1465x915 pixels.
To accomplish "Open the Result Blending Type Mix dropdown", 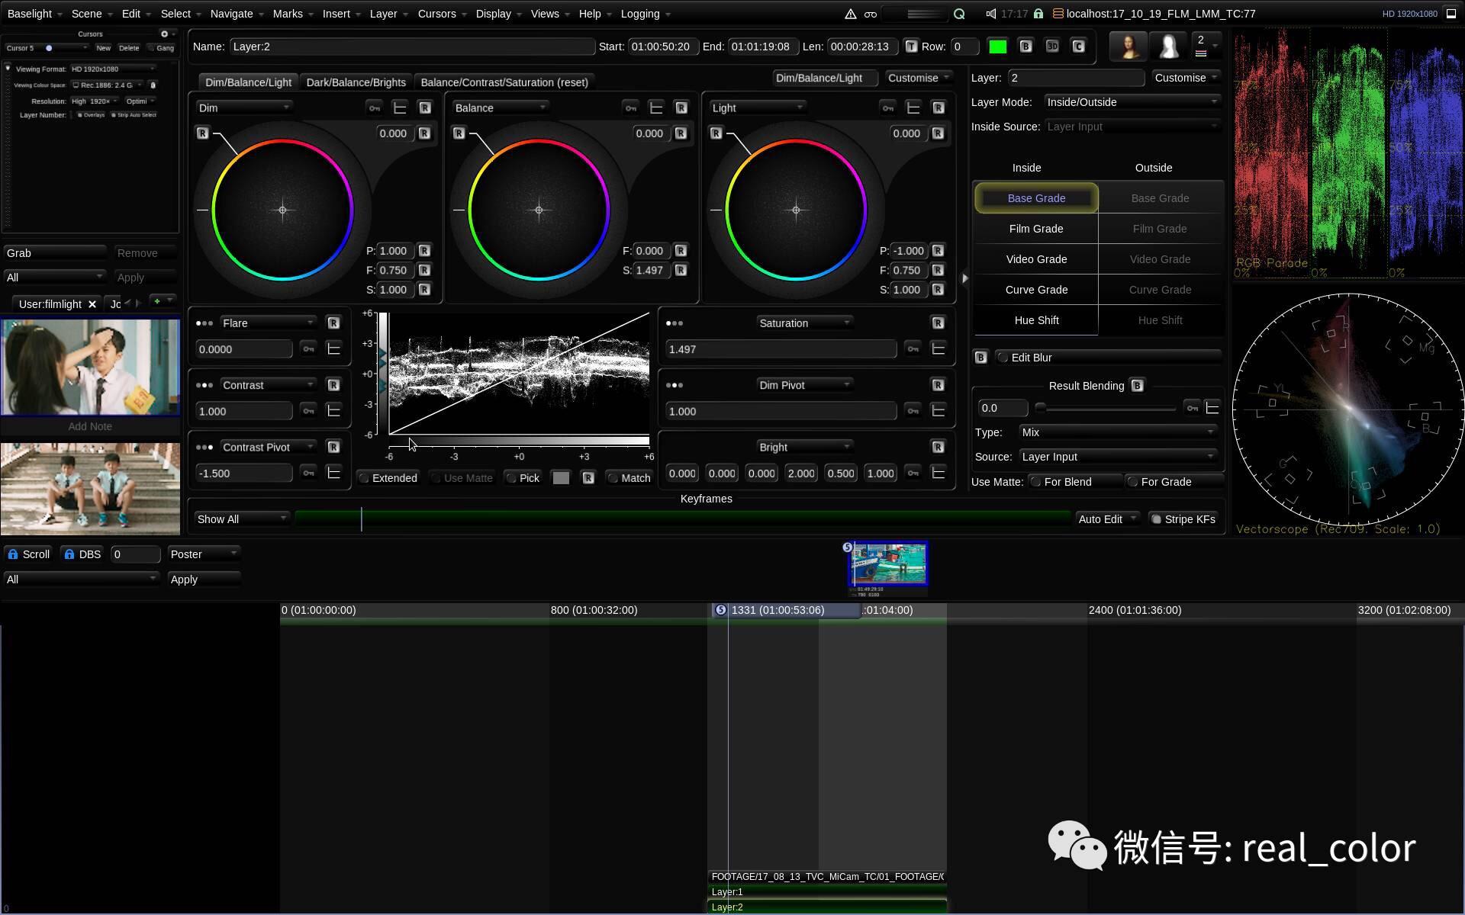I will tap(1117, 432).
